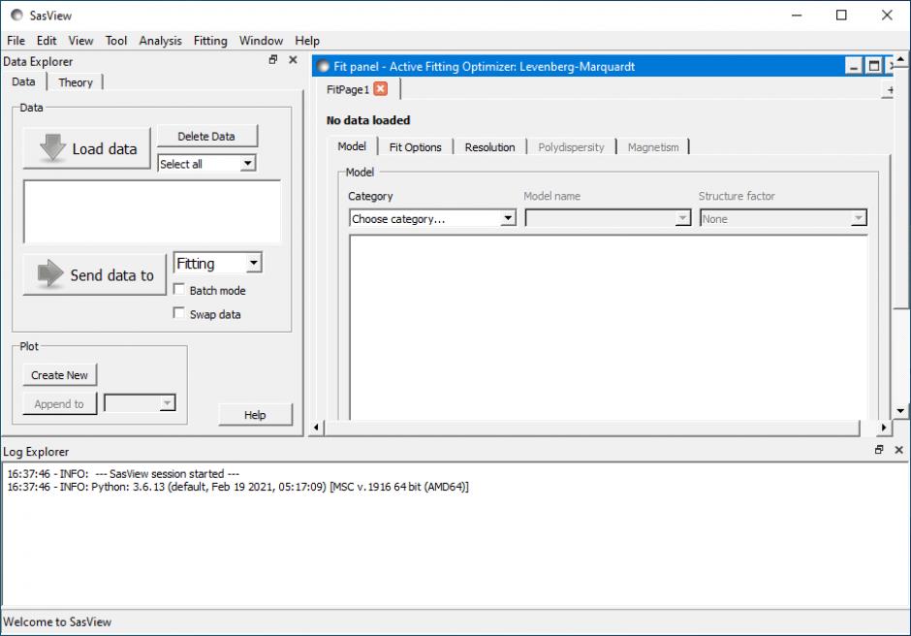This screenshot has height=636, width=911.
Task: Select the Model tab
Action: pos(352,146)
